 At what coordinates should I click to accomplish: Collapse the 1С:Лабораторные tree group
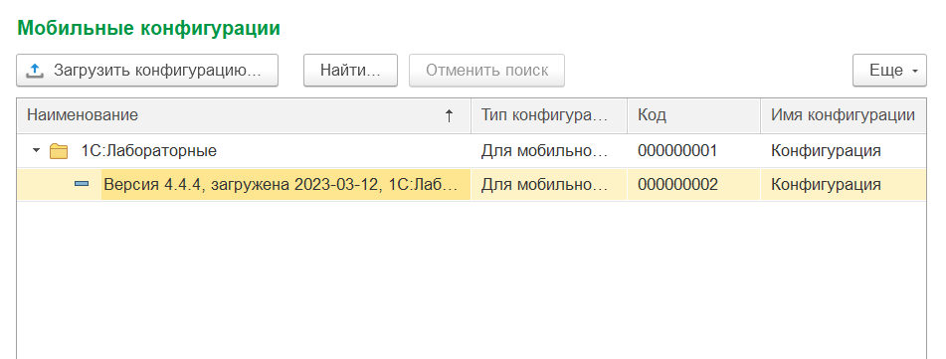(x=36, y=150)
